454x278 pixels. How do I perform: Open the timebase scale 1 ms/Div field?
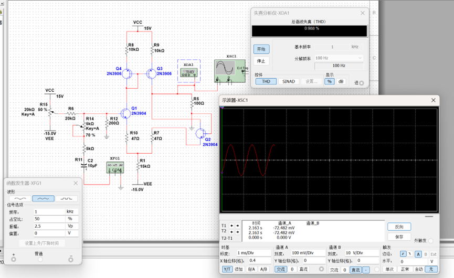[x=254, y=253]
